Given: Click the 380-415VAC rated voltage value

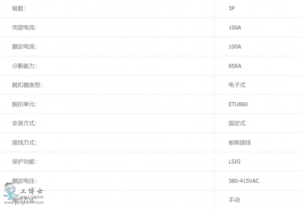Looking at the screenshot, I should 244,181.
